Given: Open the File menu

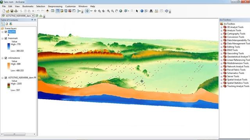Looking at the screenshot, I should (4, 6).
